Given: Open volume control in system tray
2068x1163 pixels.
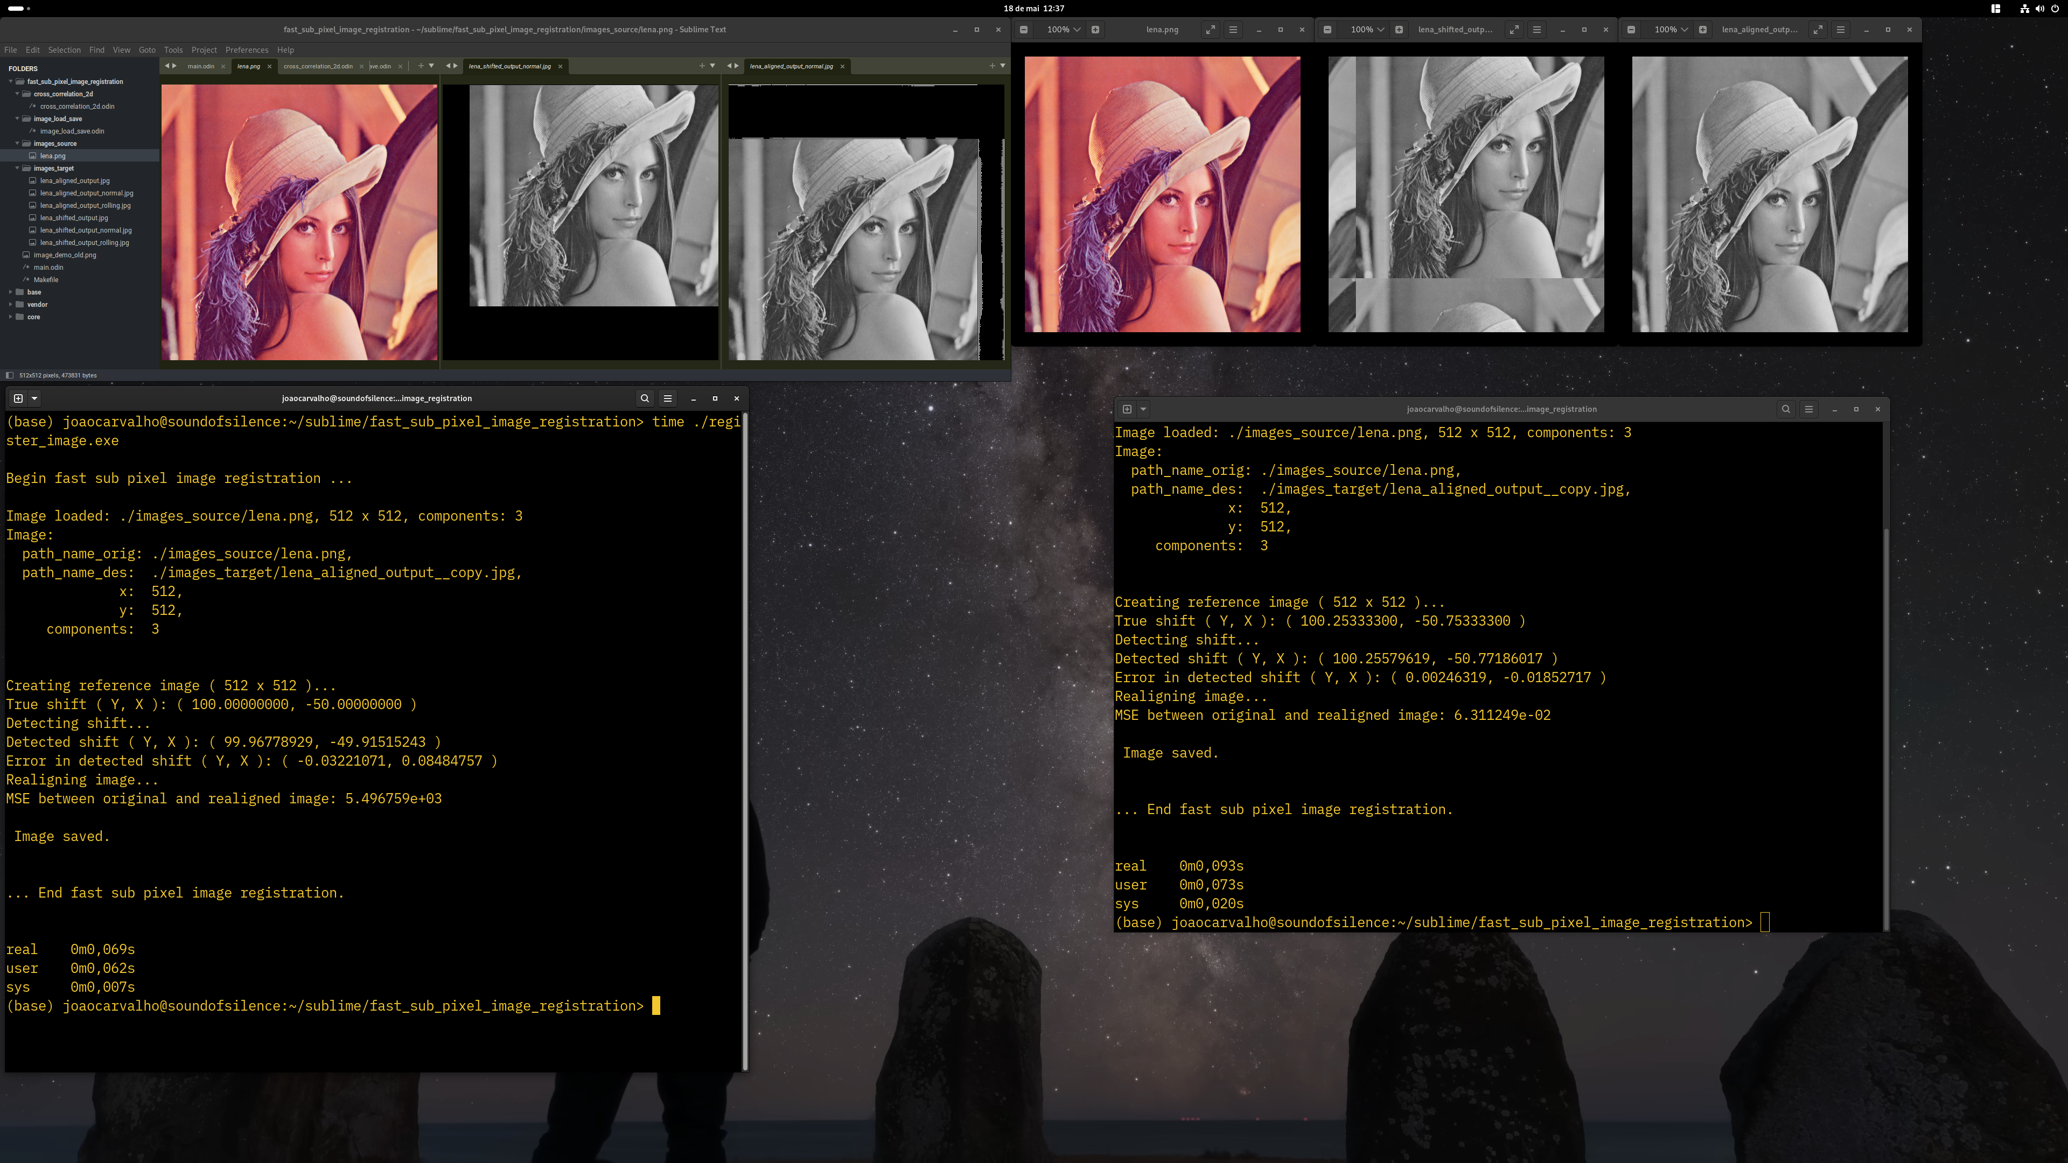Looking at the screenshot, I should pyautogui.click(x=2040, y=8).
